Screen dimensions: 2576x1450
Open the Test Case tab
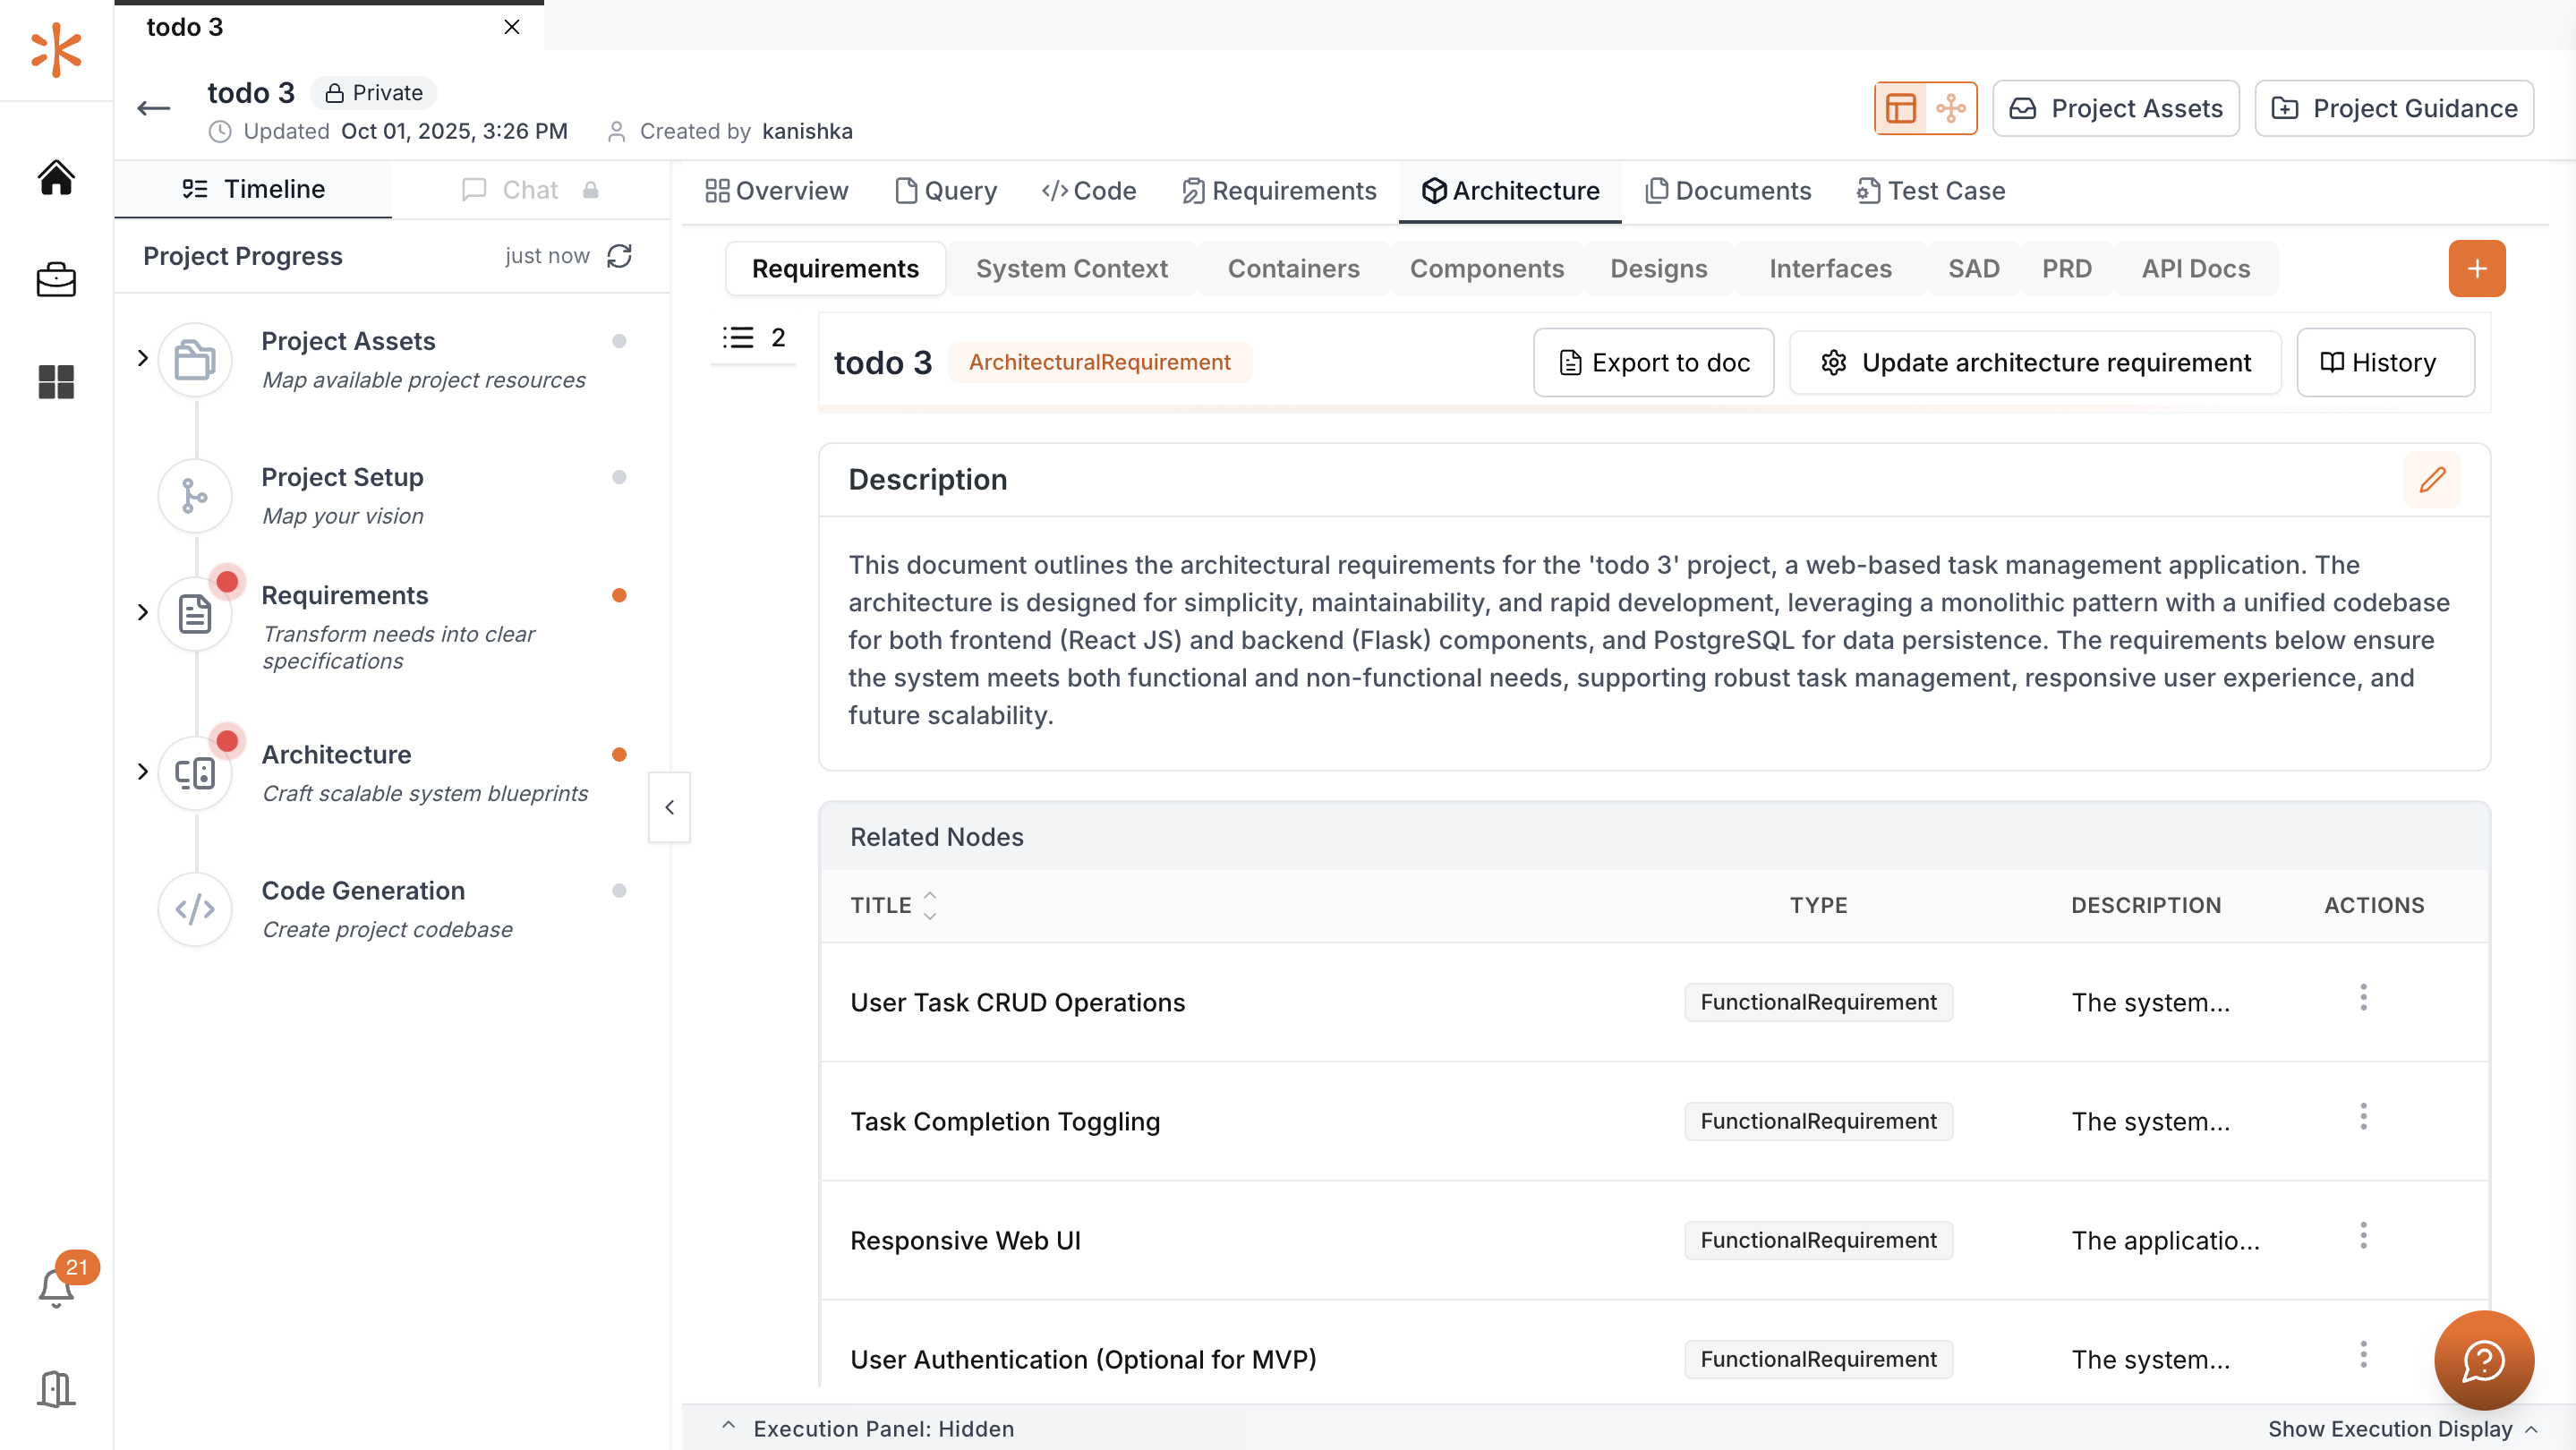[x=1930, y=190]
